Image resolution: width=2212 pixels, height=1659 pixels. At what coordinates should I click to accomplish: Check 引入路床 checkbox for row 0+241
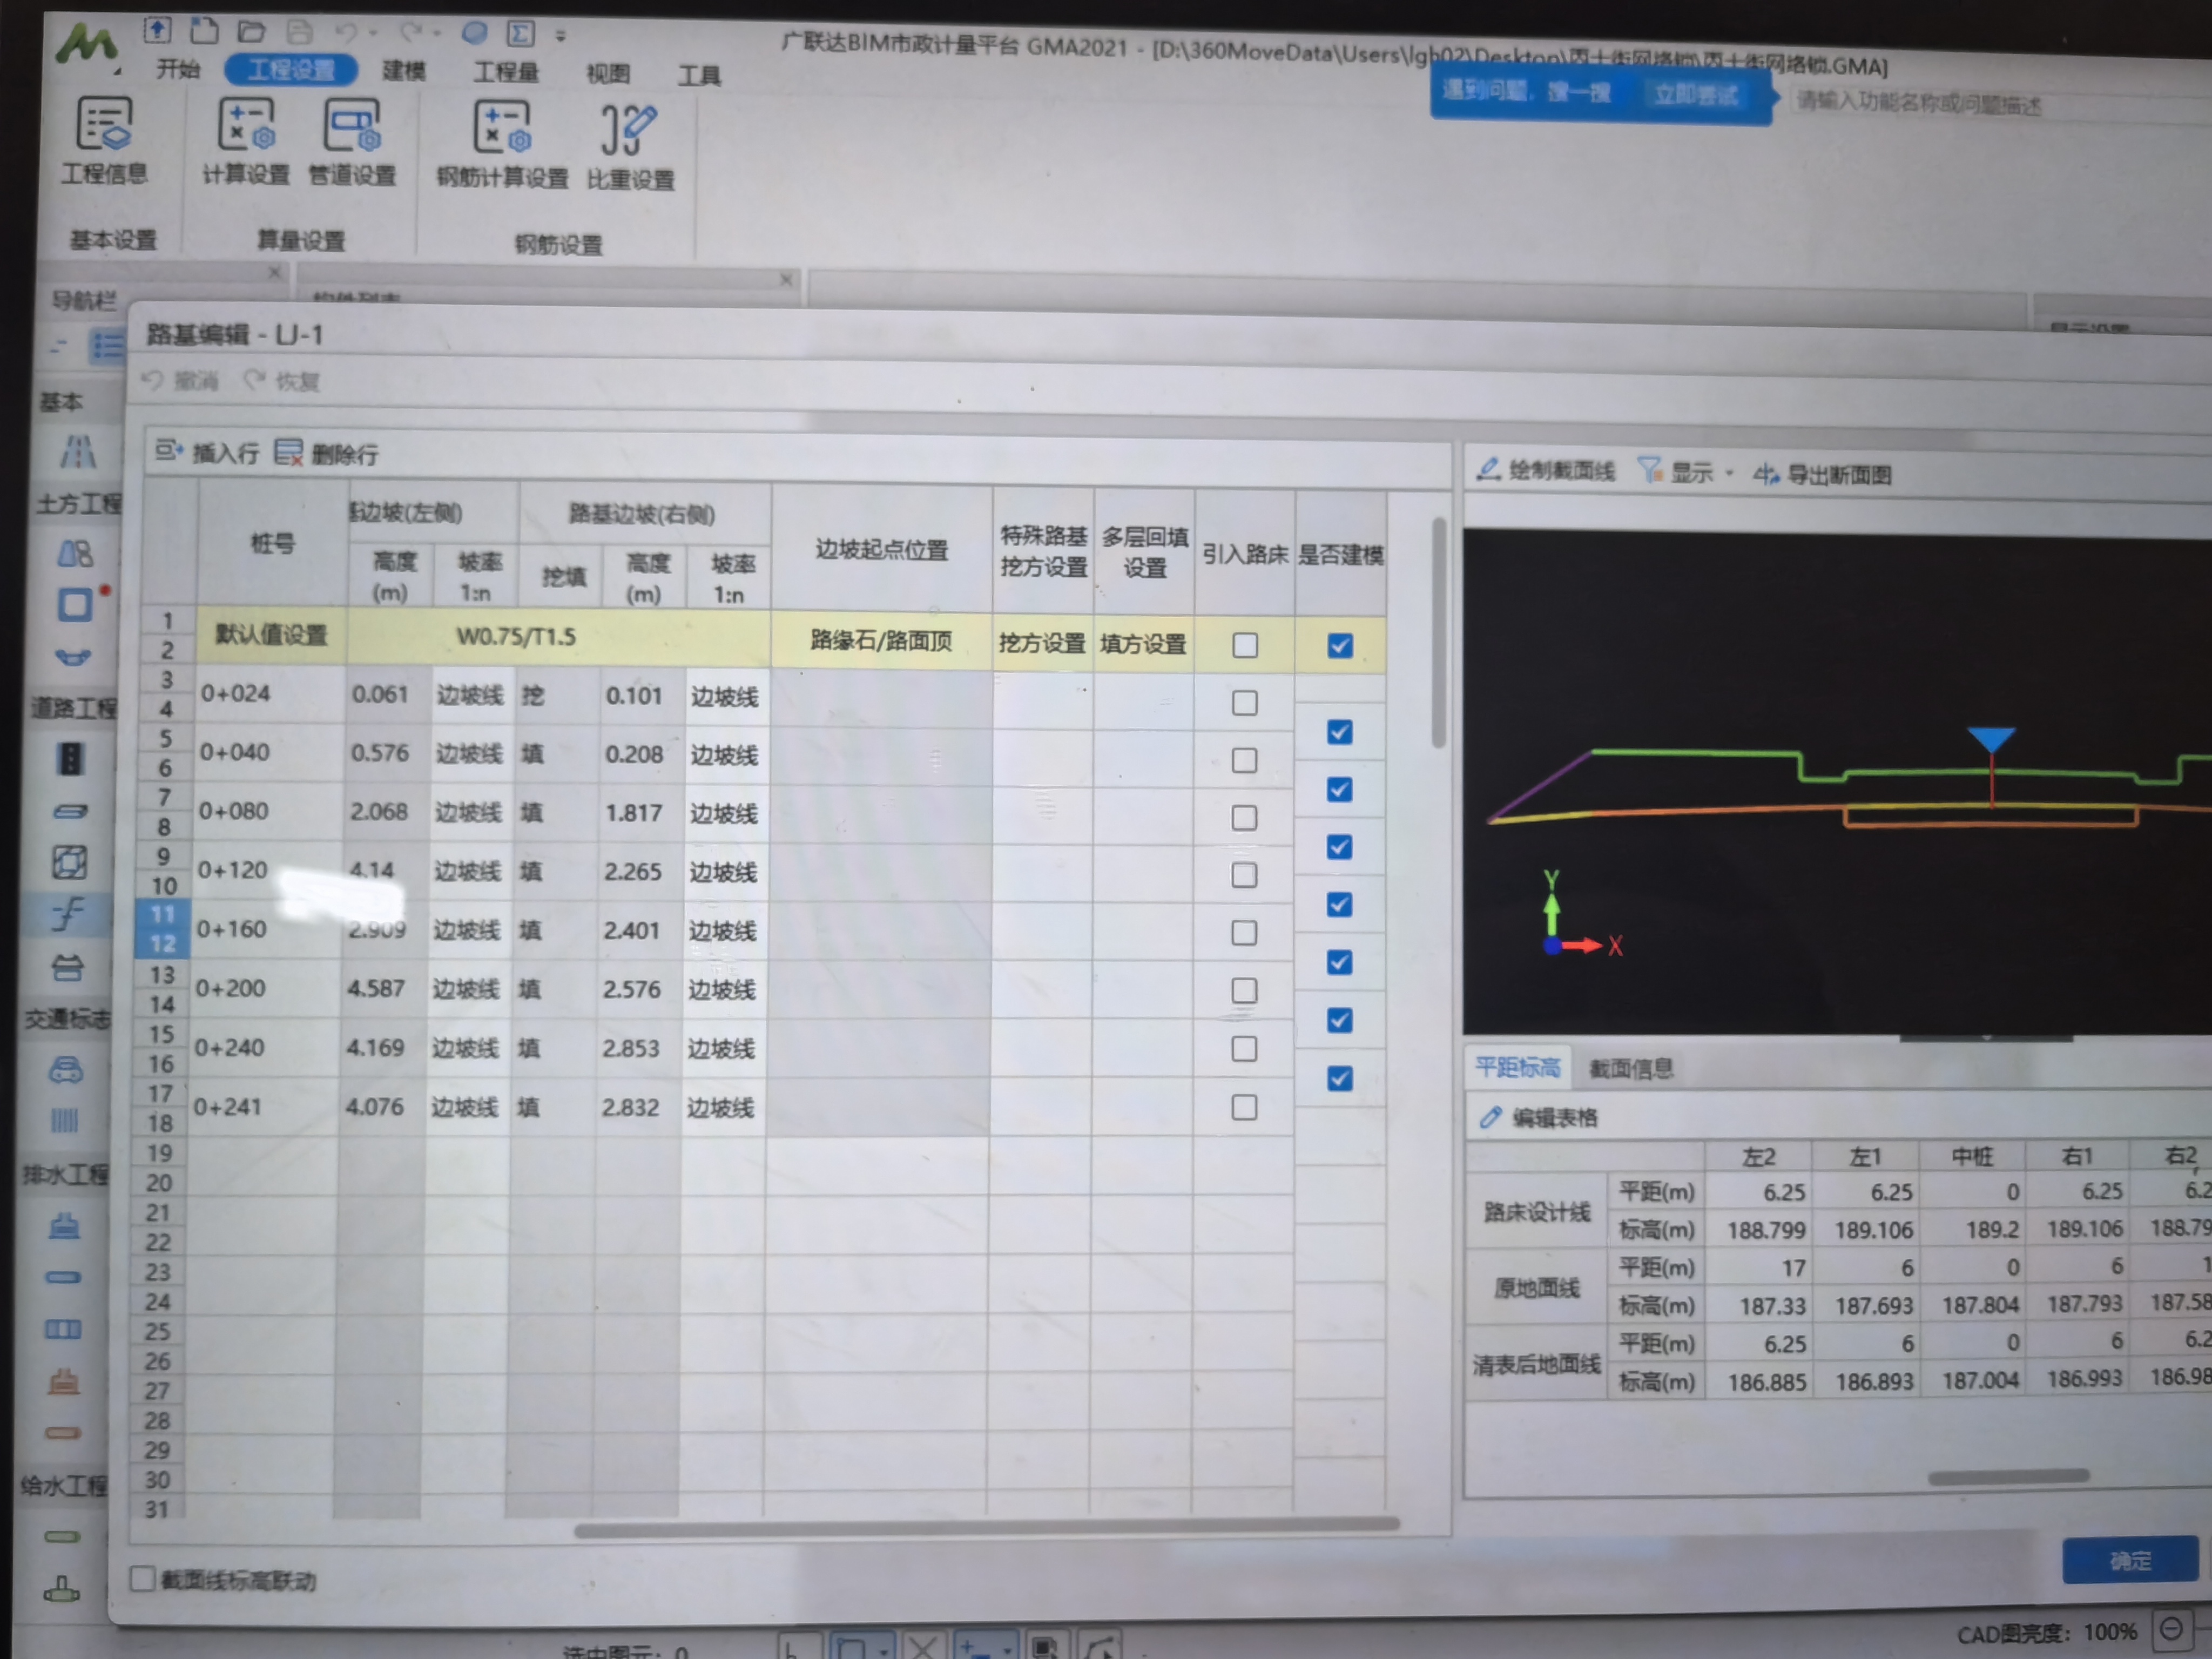(1244, 1107)
